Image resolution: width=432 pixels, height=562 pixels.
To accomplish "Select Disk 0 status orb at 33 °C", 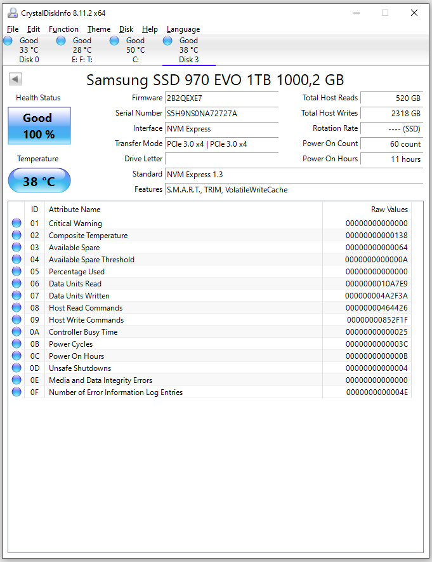I will 8,41.
